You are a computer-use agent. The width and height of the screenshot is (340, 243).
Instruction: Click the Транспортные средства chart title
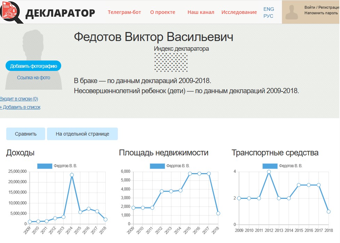[x=275, y=153]
